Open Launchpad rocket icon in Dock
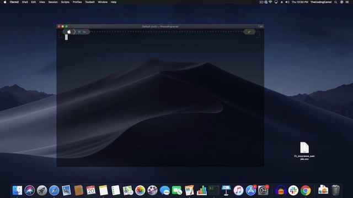 click(x=42, y=191)
